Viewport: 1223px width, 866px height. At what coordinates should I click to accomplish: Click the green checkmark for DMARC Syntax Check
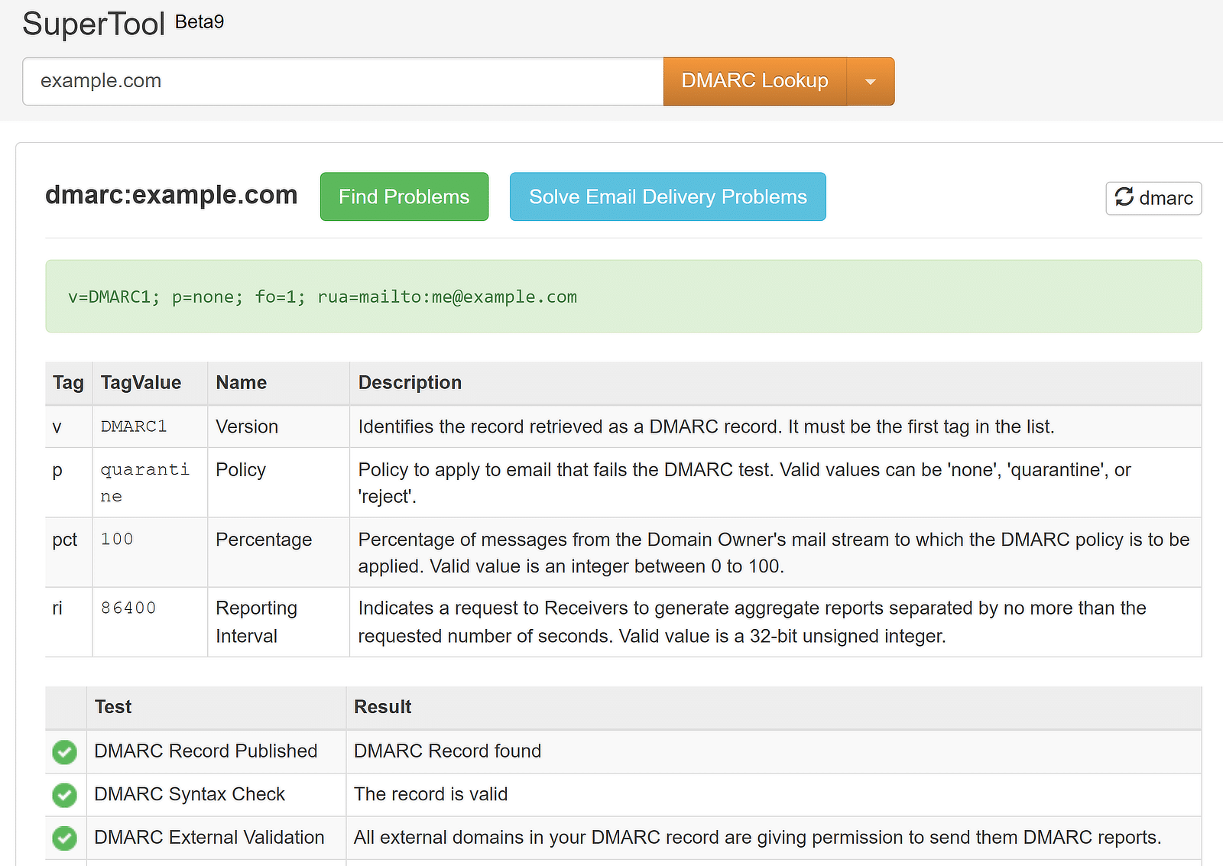(x=65, y=795)
